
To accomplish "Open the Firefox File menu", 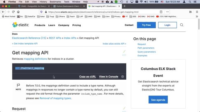I will point(20,2).
